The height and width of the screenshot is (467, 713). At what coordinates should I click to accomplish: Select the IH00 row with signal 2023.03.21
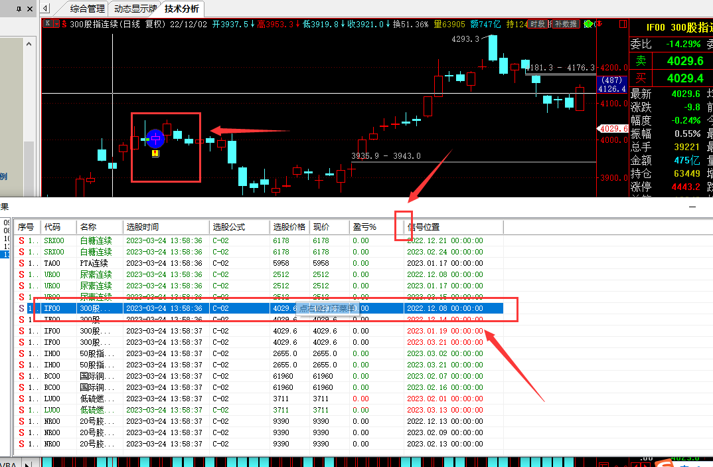click(259, 365)
